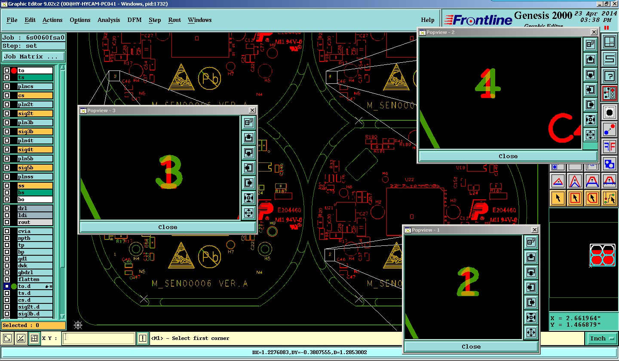Screen dimensions: 619x361
Task: Open the Step menu
Action: tap(155, 20)
